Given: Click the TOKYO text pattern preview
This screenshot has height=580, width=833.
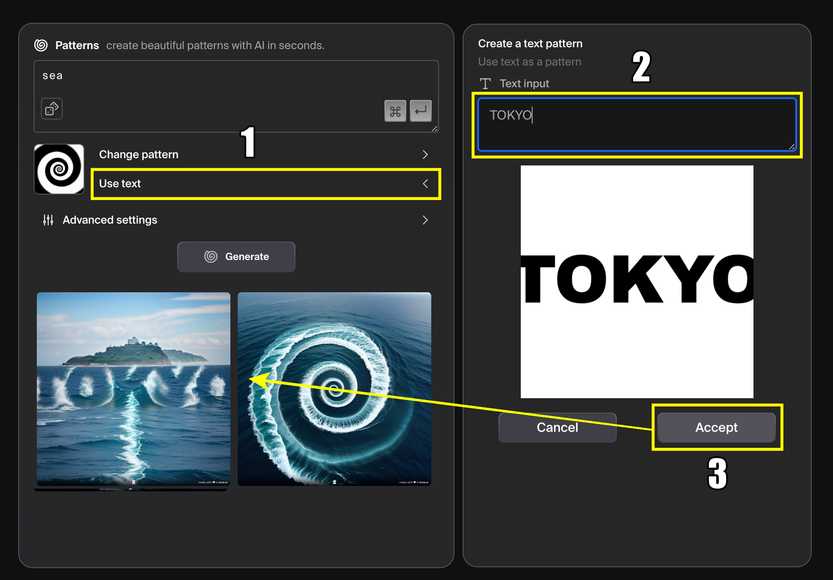Looking at the screenshot, I should 637,282.
